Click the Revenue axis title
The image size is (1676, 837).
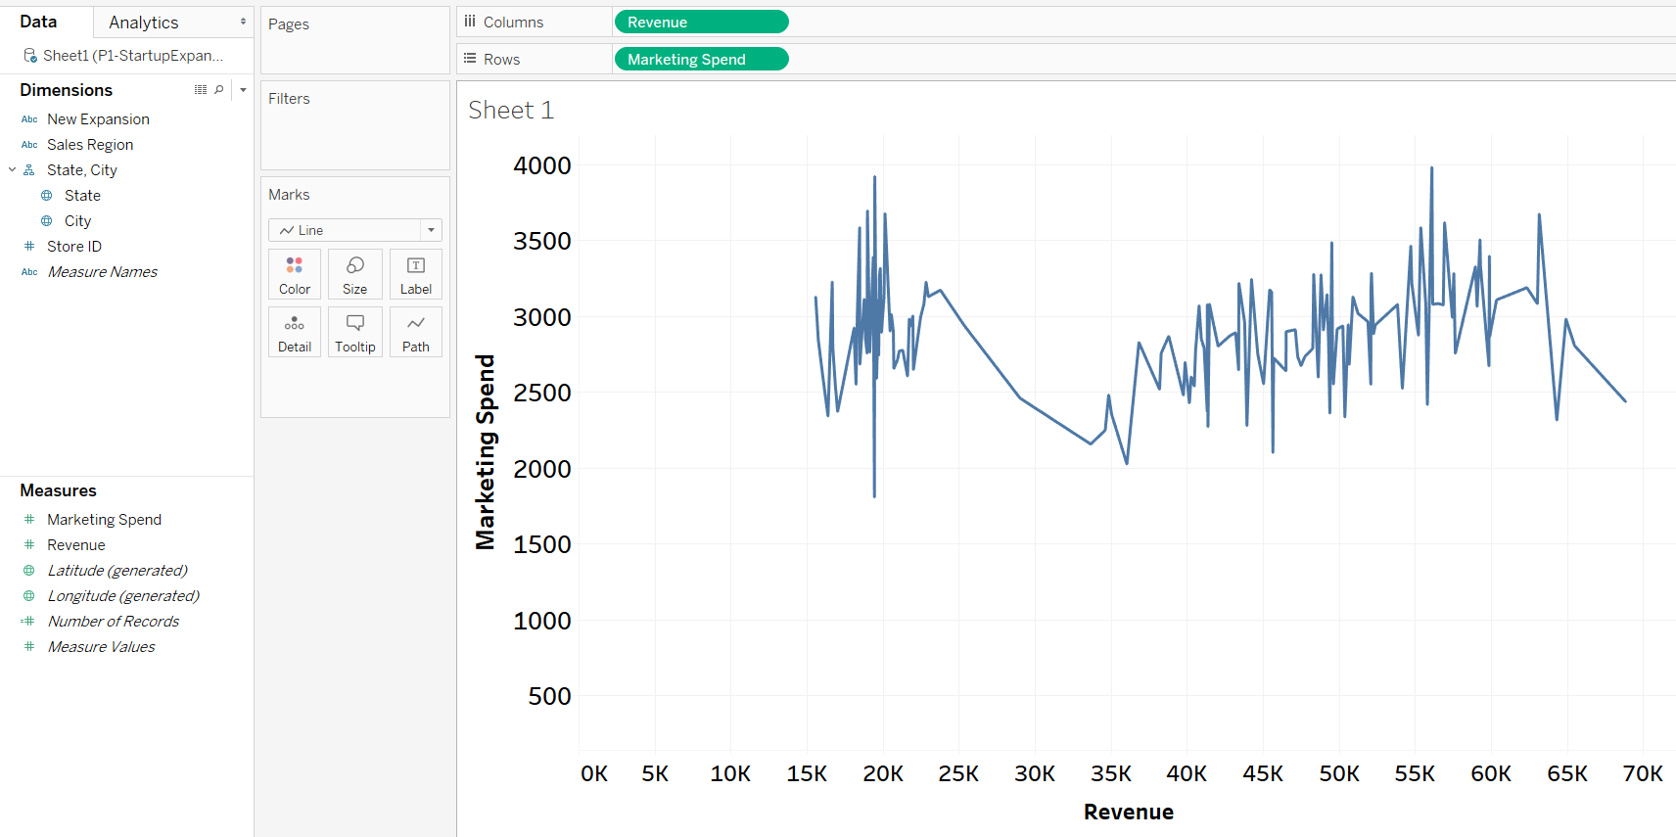coord(1128,812)
